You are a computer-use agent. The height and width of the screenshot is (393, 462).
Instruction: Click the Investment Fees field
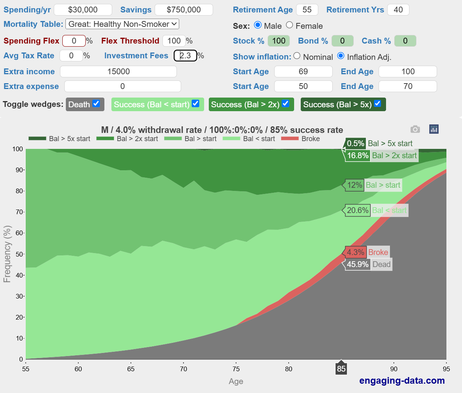pos(185,56)
